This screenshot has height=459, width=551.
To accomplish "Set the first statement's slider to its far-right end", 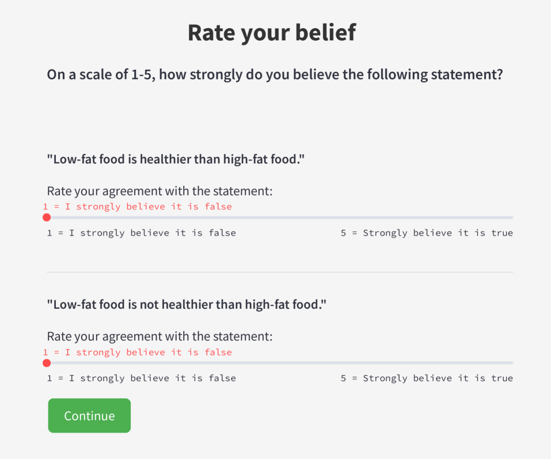I will (x=512, y=217).
